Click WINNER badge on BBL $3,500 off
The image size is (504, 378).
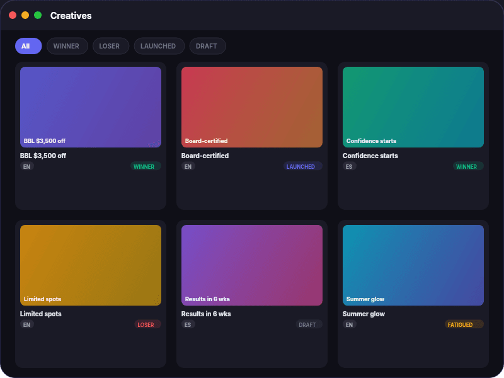coord(146,166)
